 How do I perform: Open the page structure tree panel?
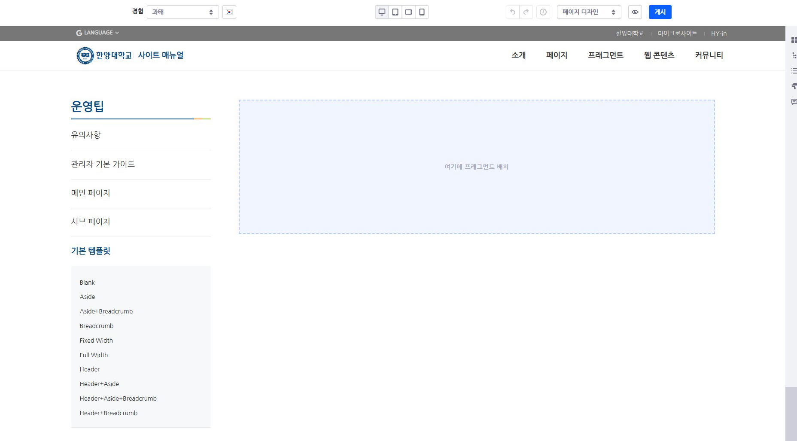click(794, 55)
